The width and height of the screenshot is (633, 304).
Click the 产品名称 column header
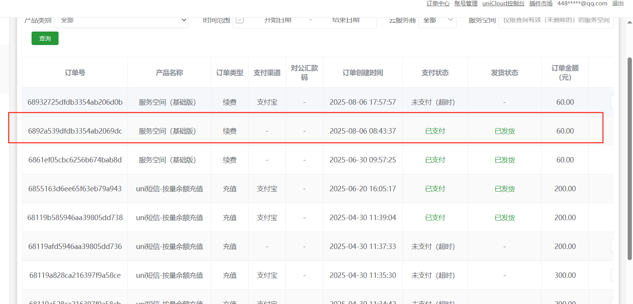[x=169, y=73]
